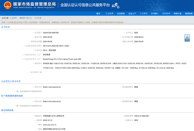The width and height of the screenshot is (194, 131).
Task: Click the 生产者(制造商)基本信息 section heading
Action: pyautogui.click(x=12, y=96)
